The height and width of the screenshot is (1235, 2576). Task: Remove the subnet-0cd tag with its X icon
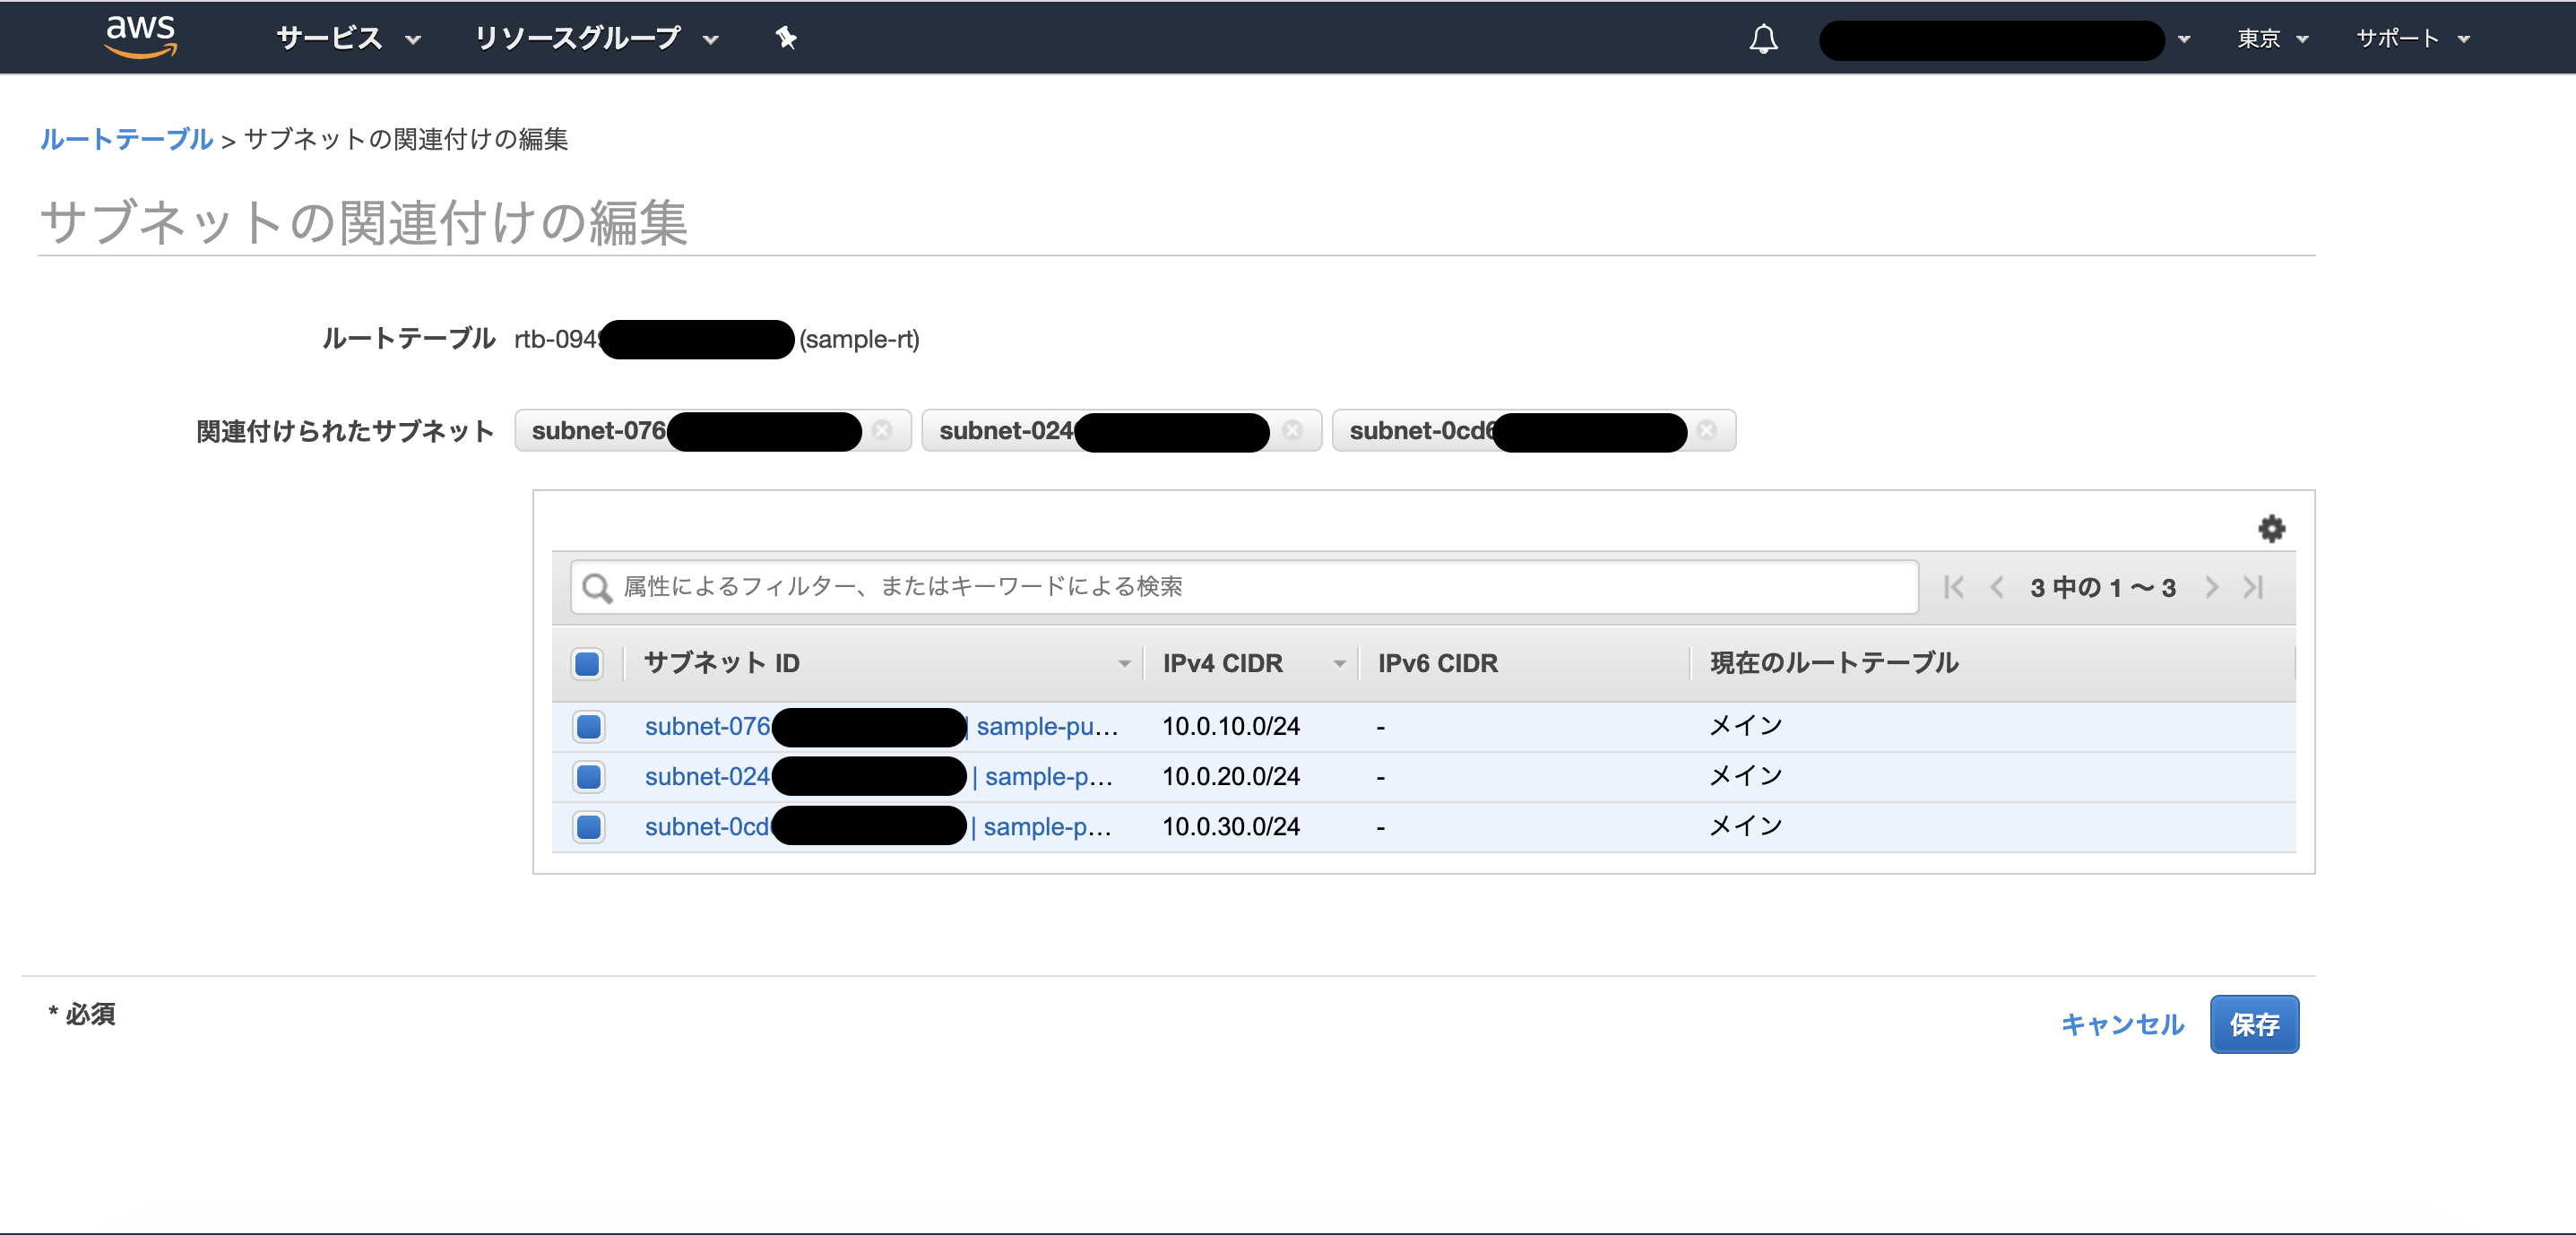click(1706, 432)
